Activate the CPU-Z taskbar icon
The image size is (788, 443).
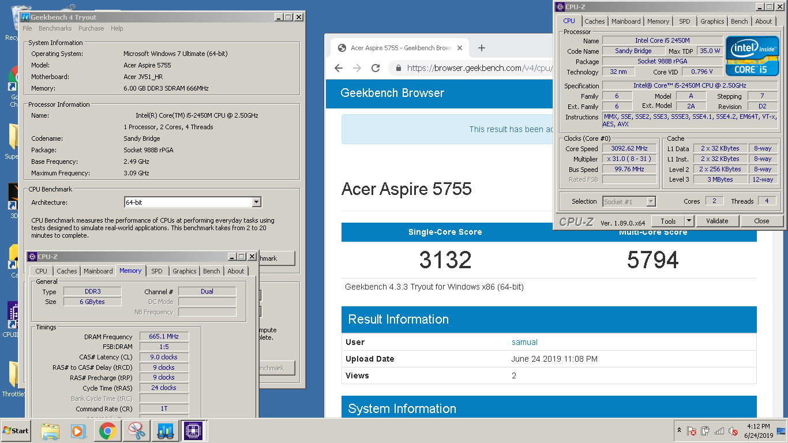193,431
